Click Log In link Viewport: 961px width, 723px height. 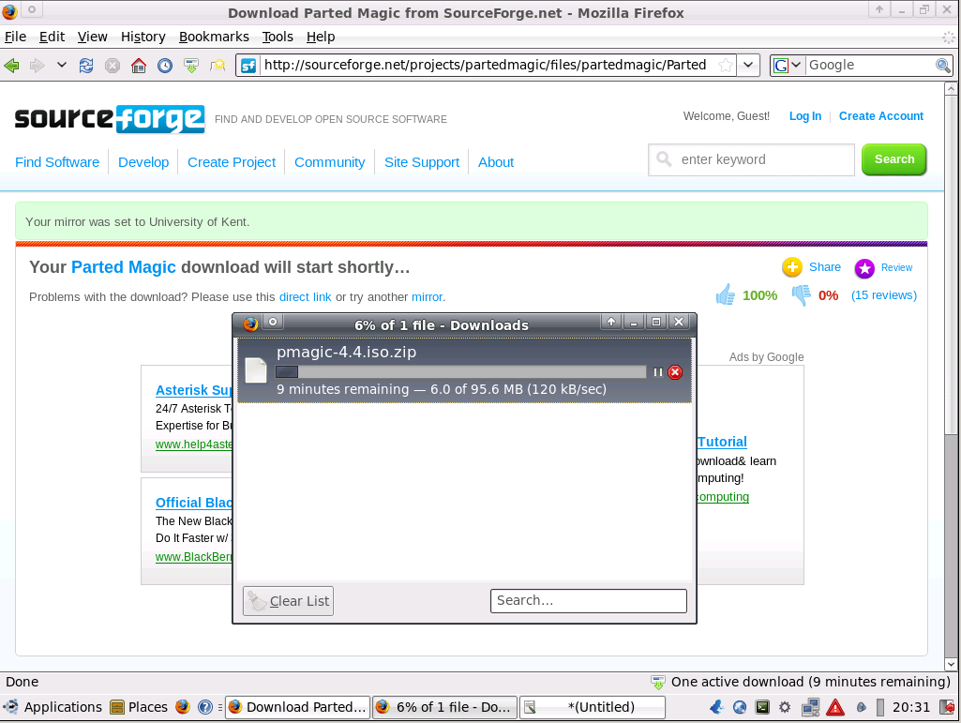pyautogui.click(x=805, y=116)
